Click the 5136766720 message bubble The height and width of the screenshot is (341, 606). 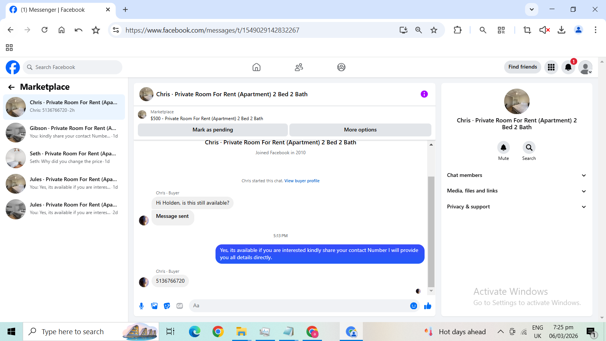click(x=170, y=281)
